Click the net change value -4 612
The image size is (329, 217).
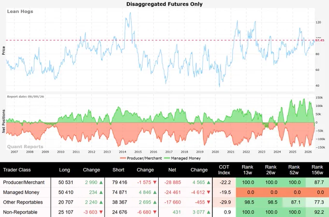[x=198, y=192]
